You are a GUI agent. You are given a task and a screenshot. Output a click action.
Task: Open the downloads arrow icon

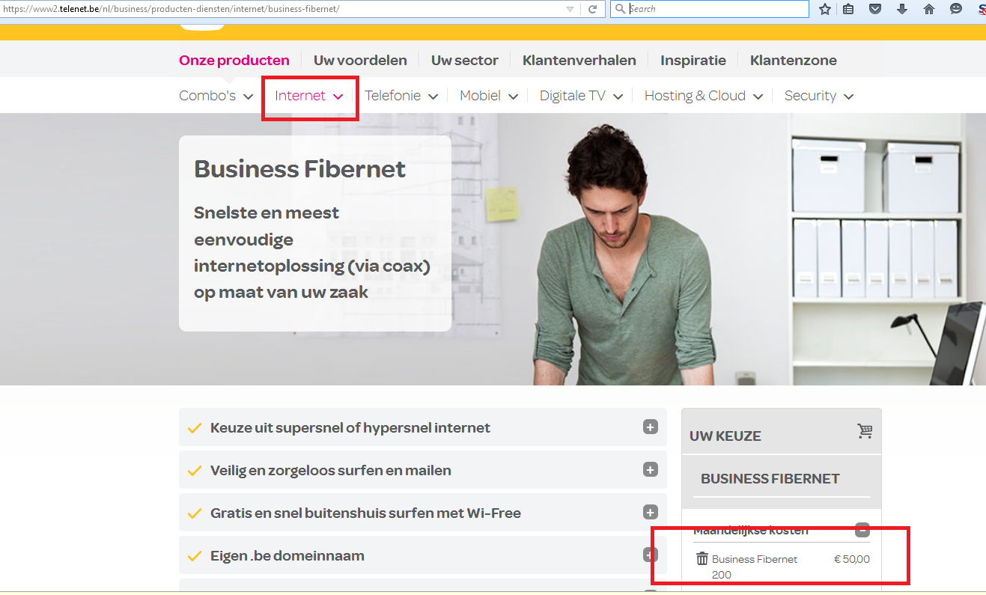coord(902,9)
